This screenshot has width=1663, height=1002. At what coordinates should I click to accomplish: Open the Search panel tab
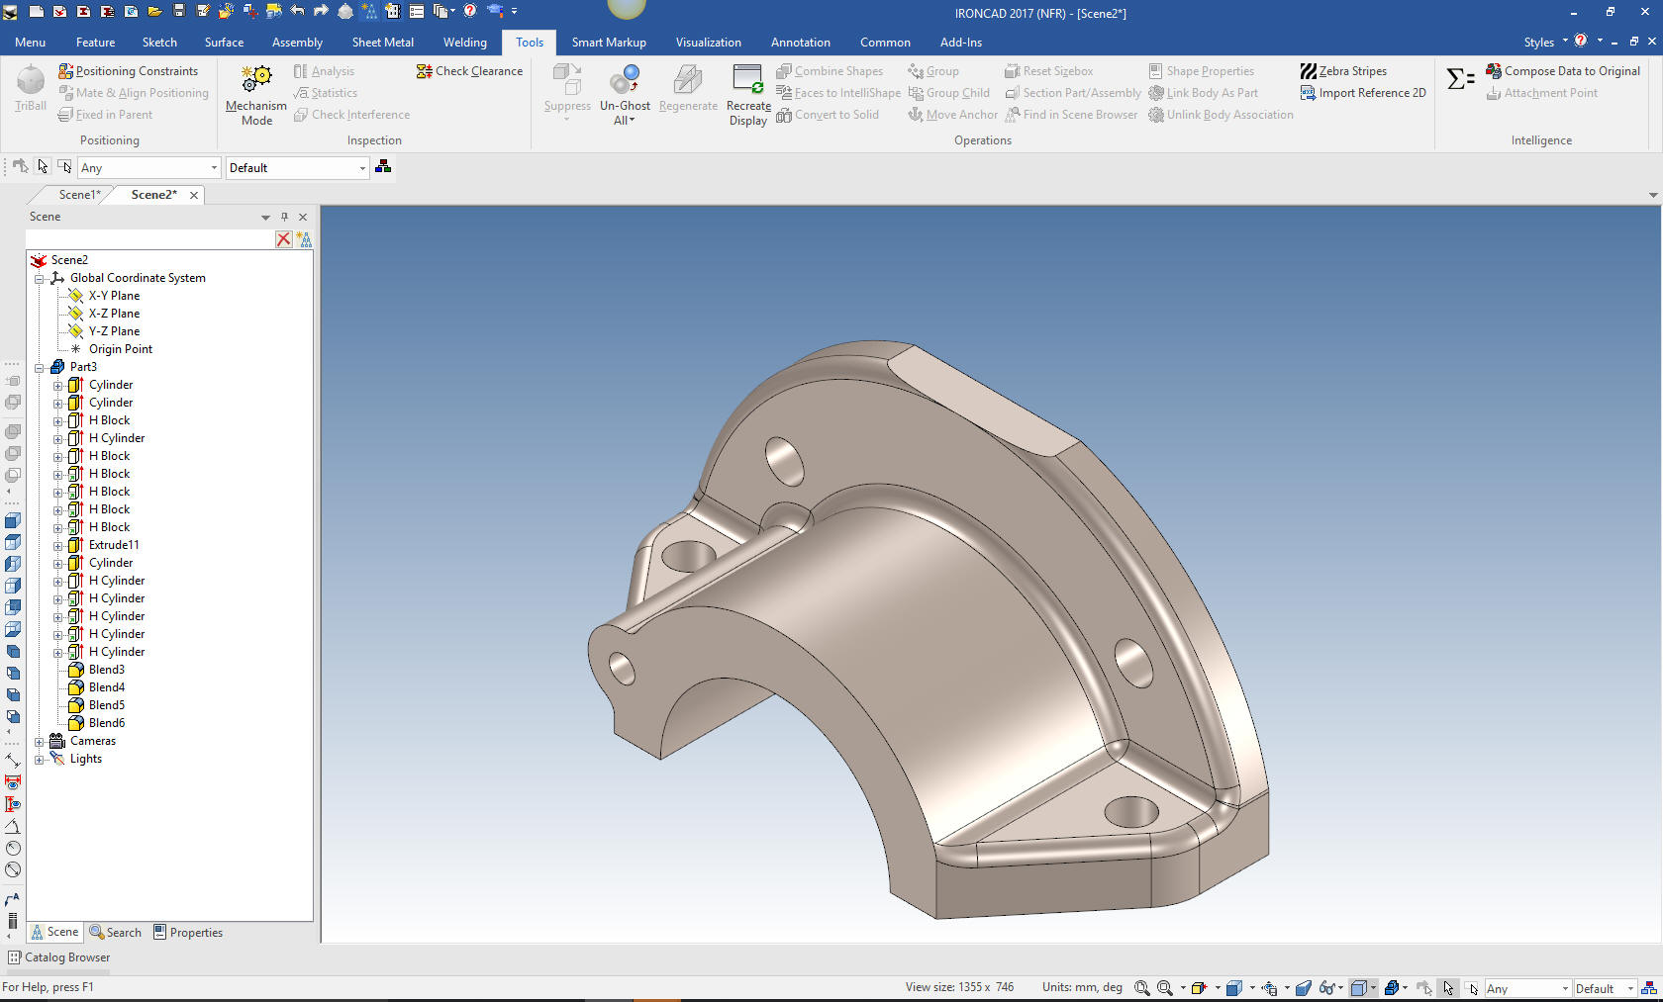pos(116,933)
